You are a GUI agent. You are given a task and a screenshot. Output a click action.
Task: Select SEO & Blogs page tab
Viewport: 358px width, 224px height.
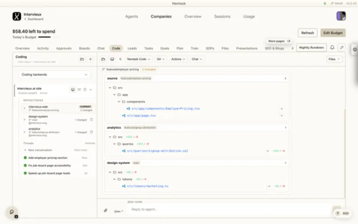274,48
